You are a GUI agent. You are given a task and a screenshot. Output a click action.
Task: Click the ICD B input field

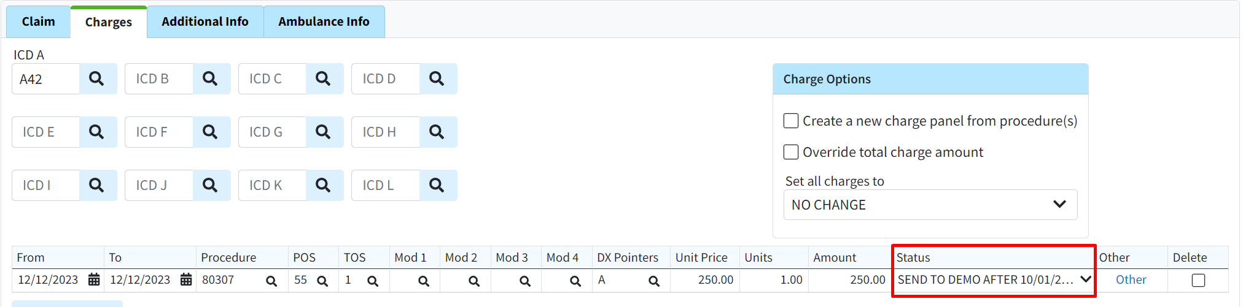click(160, 79)
